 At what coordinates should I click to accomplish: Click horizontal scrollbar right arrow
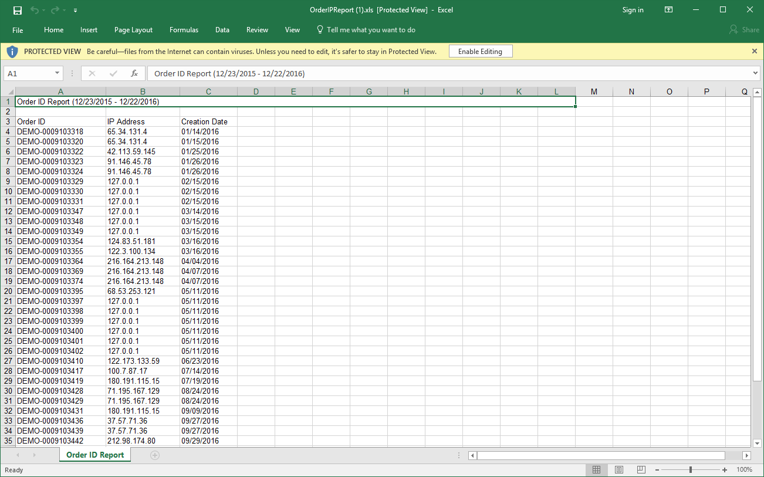746,455
